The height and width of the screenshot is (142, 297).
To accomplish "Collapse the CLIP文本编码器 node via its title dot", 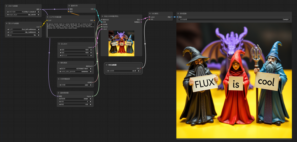I will tap(48, 17).
